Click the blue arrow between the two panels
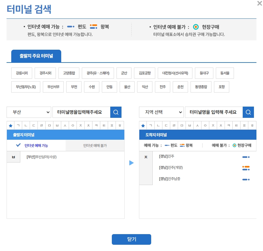263x251 pixels. click(x=131, y=163)
